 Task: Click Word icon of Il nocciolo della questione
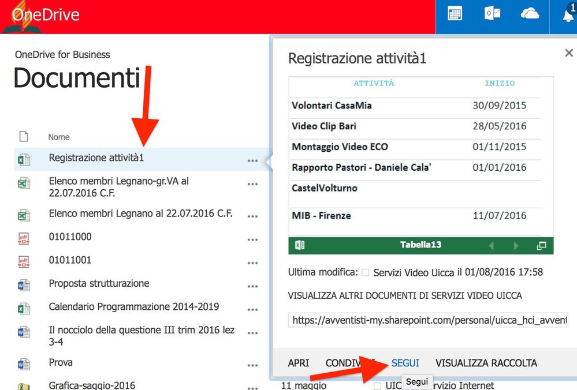24,332
